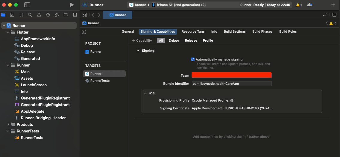
Task: Open the Build Phases tab
Action: pos(262,31)
